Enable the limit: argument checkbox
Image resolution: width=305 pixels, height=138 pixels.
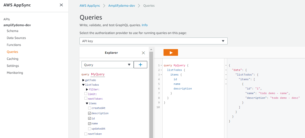coord(86,94)
